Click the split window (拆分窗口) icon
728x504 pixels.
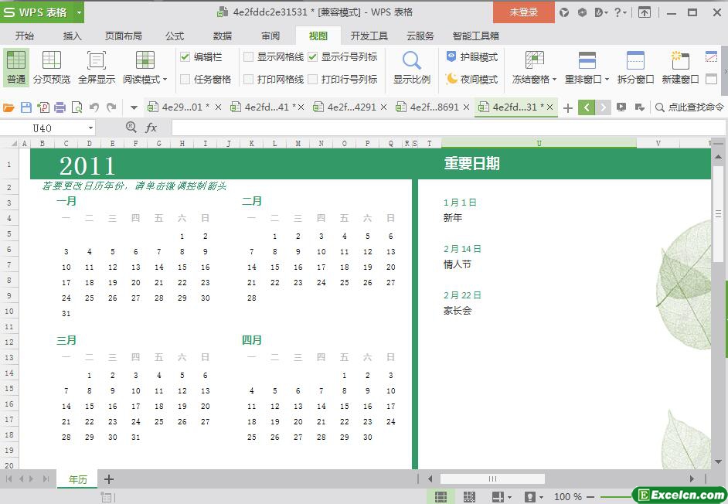tap(635, 66)
